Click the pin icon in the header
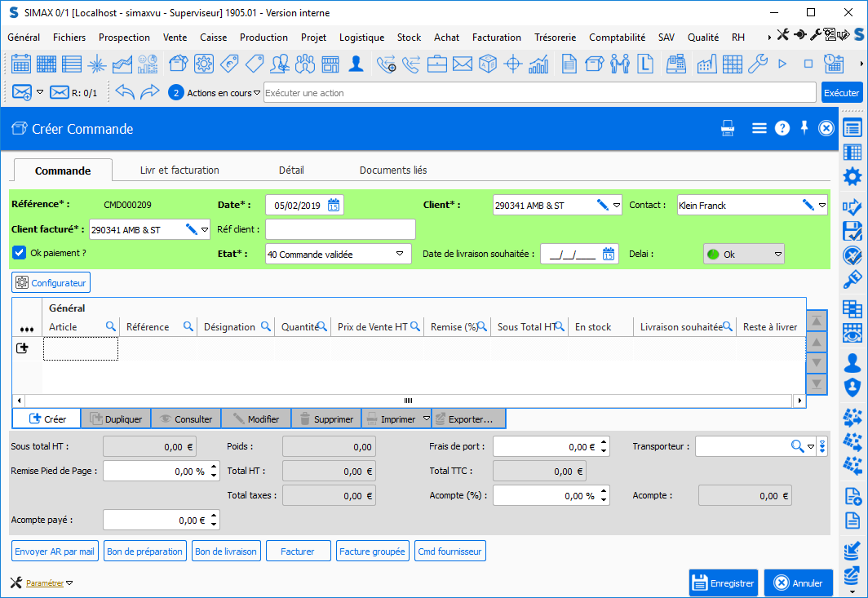The image size is (868, 598). click(804, 128)
